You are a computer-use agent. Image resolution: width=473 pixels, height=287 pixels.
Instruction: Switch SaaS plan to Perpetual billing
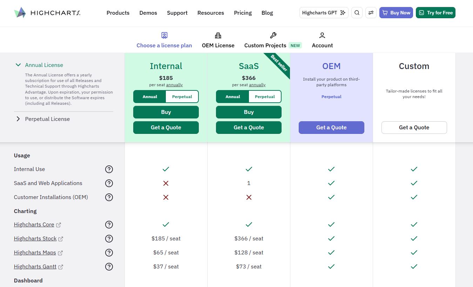point(265,96)
